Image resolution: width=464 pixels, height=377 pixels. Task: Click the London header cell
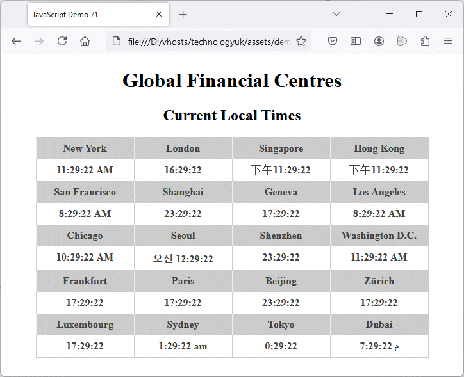point(183,148)
